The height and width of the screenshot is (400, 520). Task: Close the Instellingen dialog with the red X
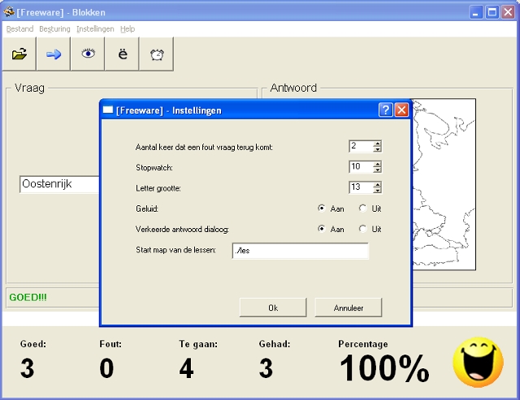pyautogui.click(x=401, y=110)
